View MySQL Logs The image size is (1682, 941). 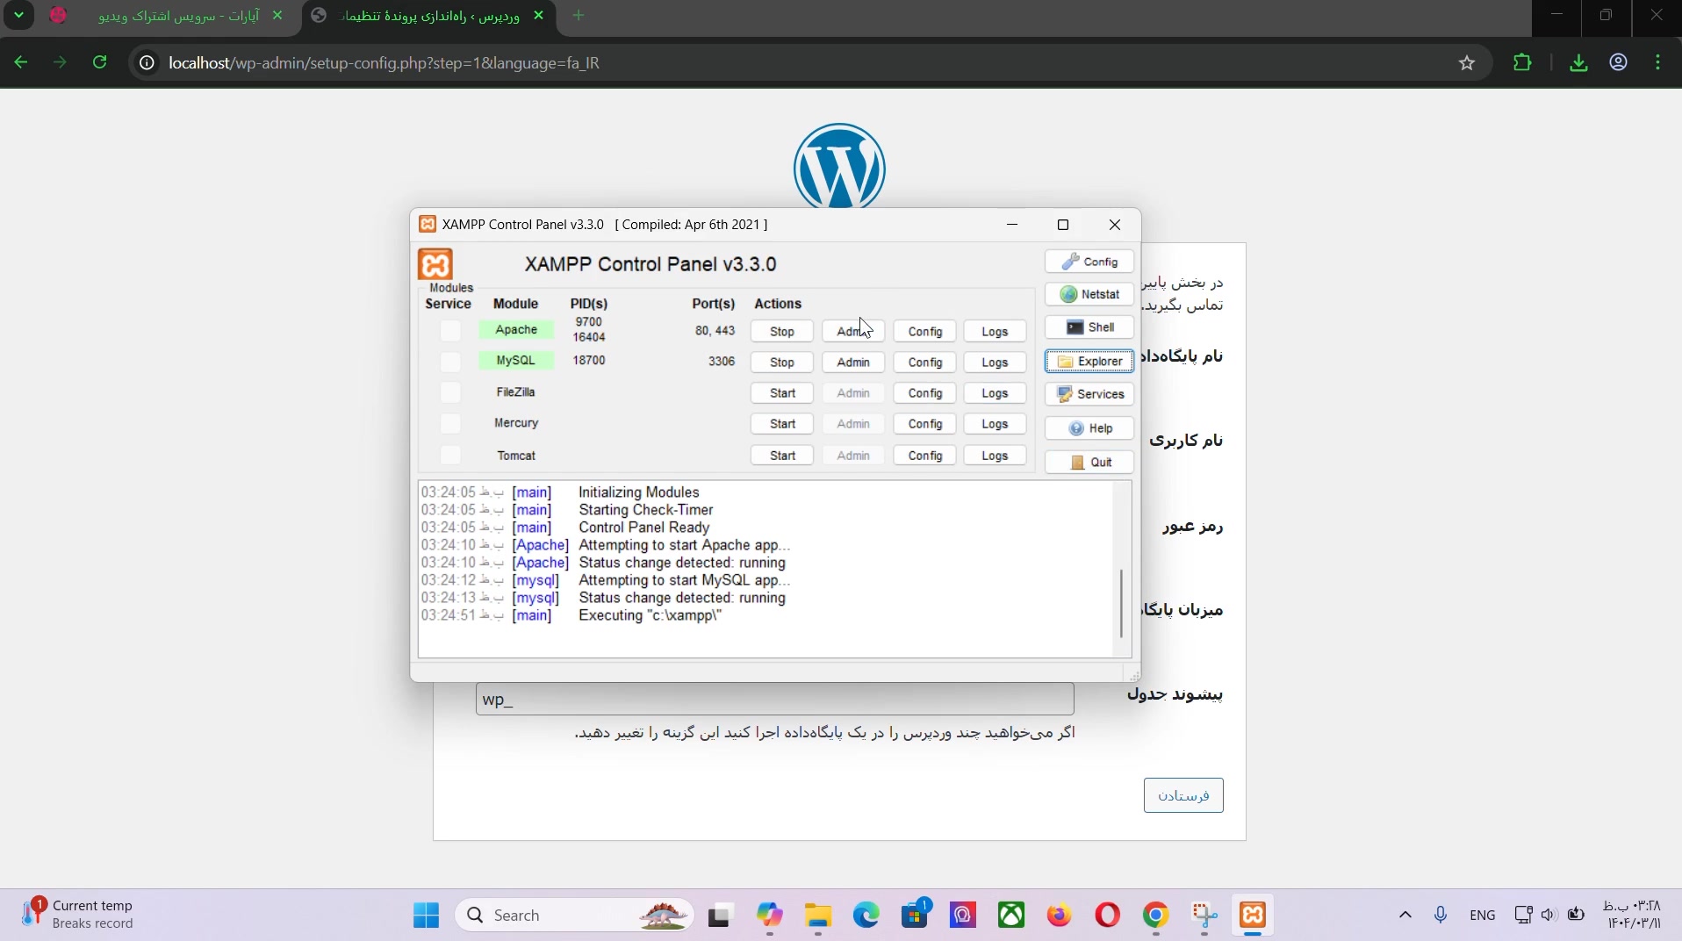(x=995, y=363)
